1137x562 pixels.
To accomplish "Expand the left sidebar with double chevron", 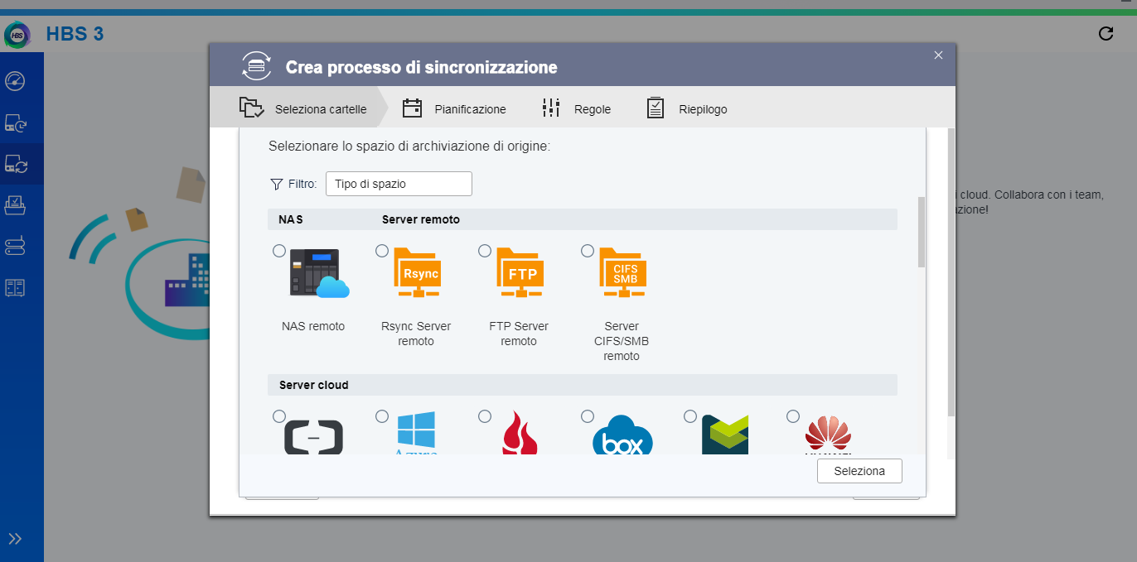I will 15,539.
